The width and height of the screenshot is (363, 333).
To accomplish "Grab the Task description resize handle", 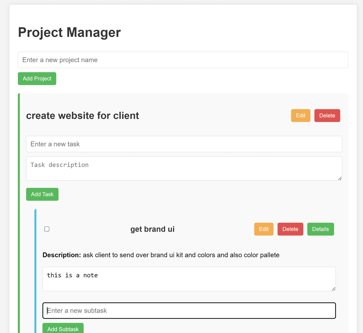I will click(x=340, y=178).
